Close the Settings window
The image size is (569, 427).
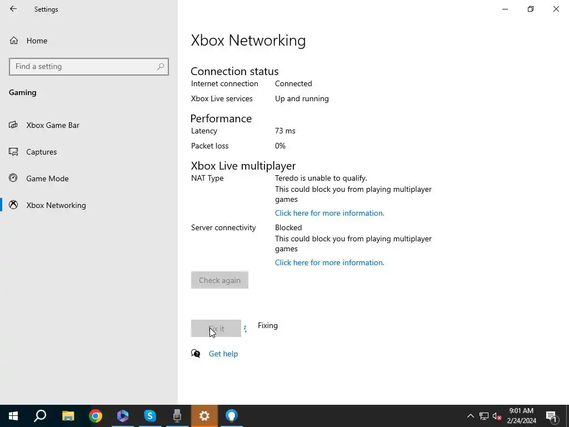556,9
